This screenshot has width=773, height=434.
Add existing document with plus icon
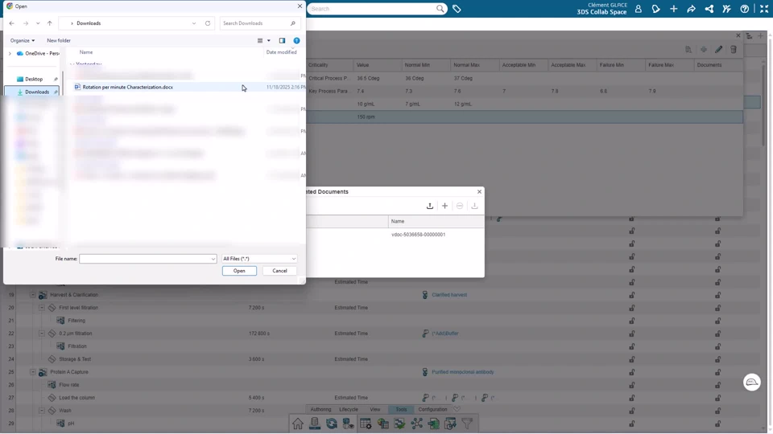444,207
